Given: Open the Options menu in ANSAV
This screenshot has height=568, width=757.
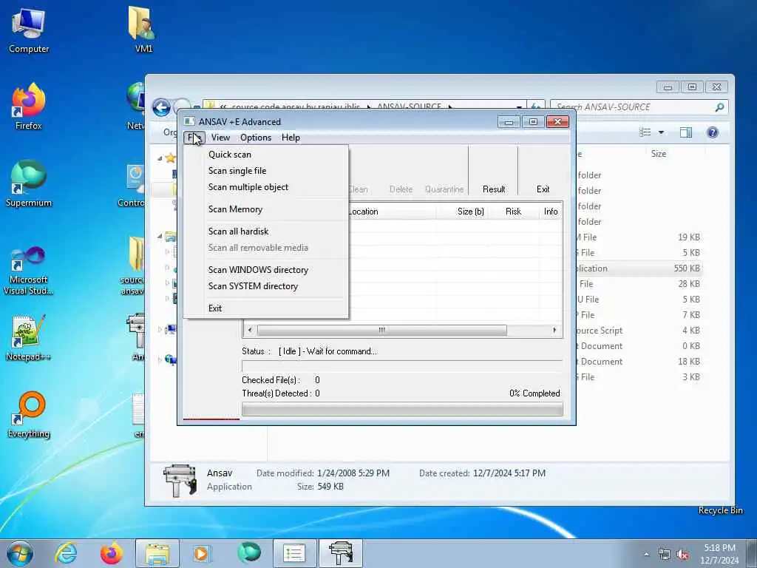Looking at the screenshot, I should click(255, 138).
